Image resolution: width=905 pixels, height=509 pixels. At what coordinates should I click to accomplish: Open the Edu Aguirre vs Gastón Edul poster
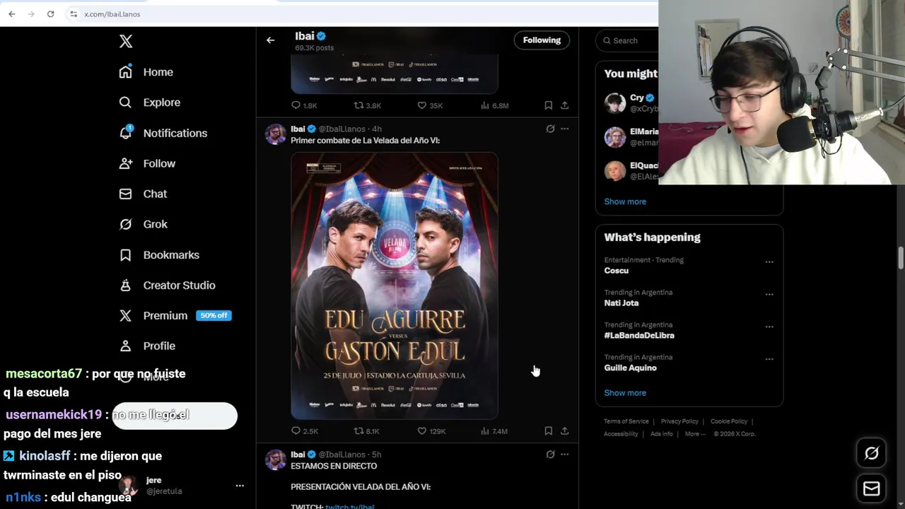[395, 286]
